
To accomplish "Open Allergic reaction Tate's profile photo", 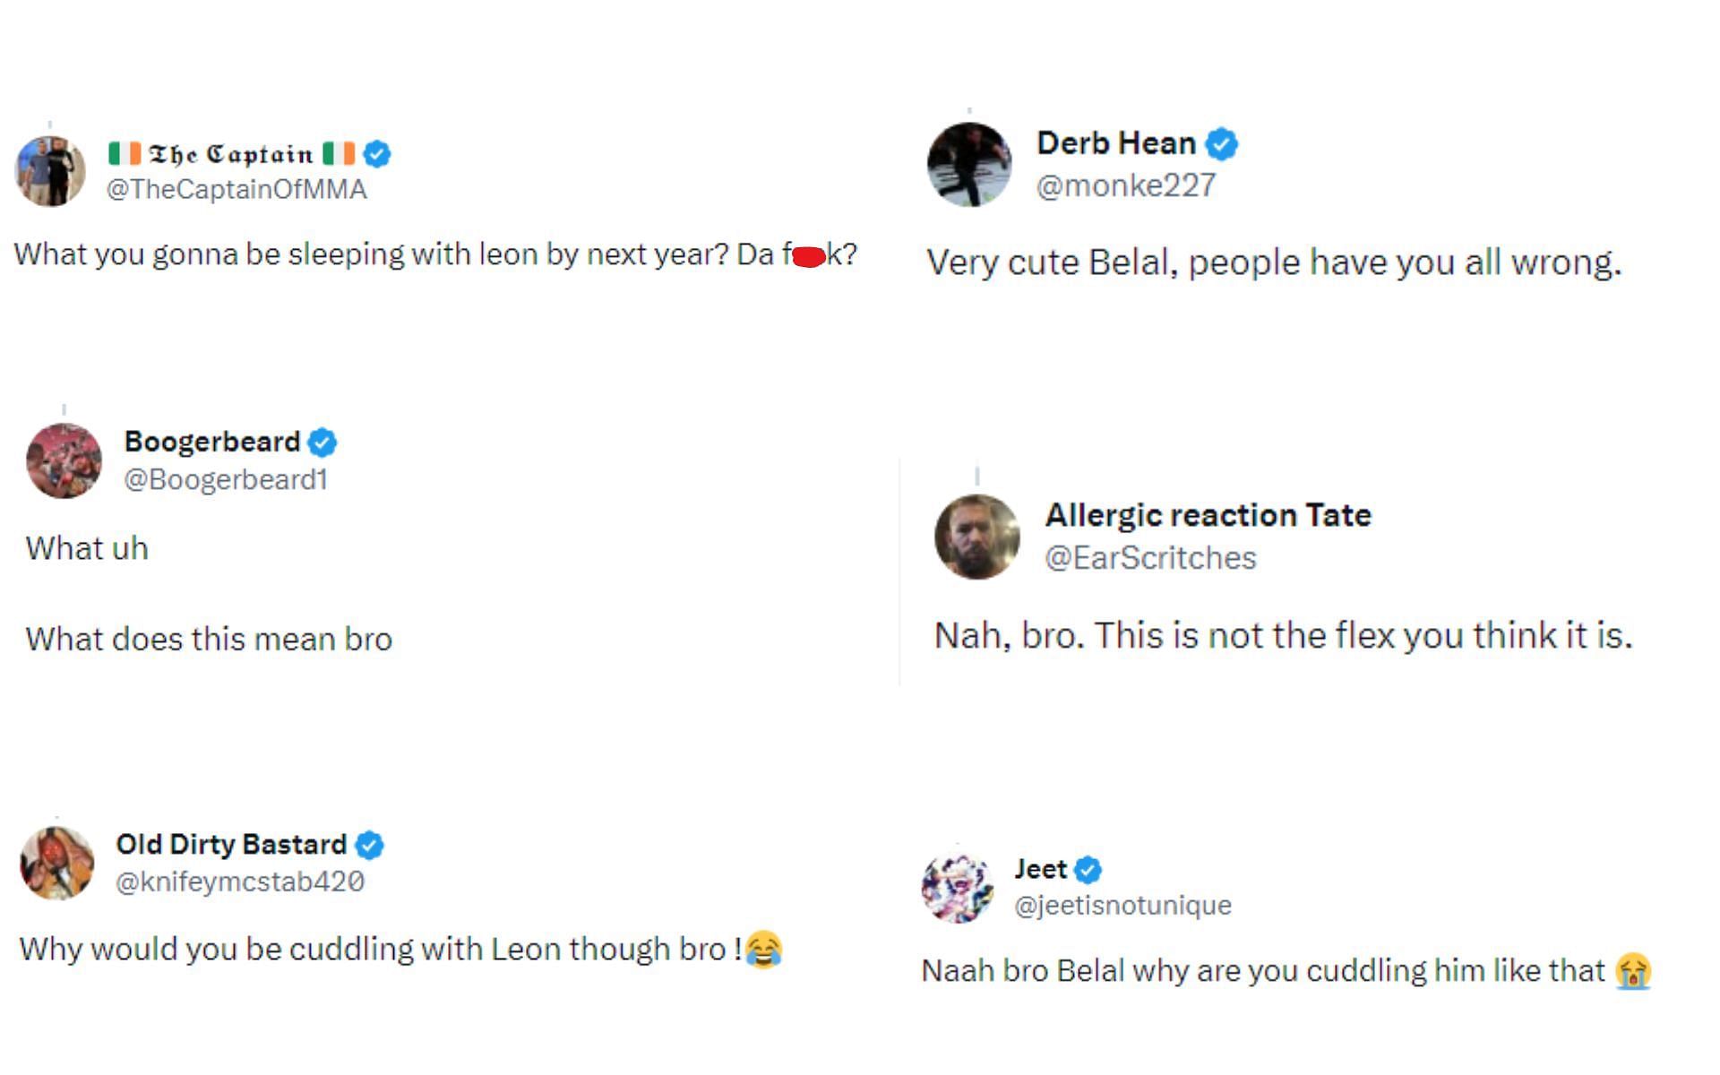I will [x=976, y=537].
